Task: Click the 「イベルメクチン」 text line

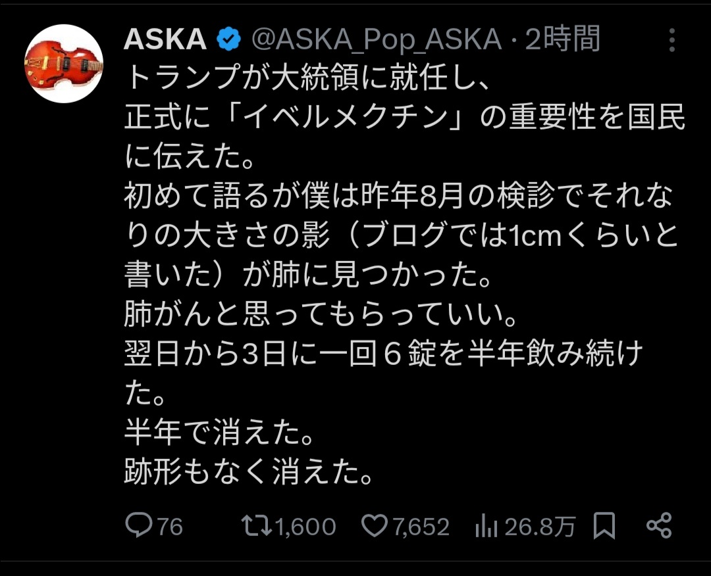Action: pos(404,119)
